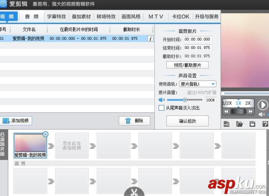Click the 文件名 column header

(29, 29)
